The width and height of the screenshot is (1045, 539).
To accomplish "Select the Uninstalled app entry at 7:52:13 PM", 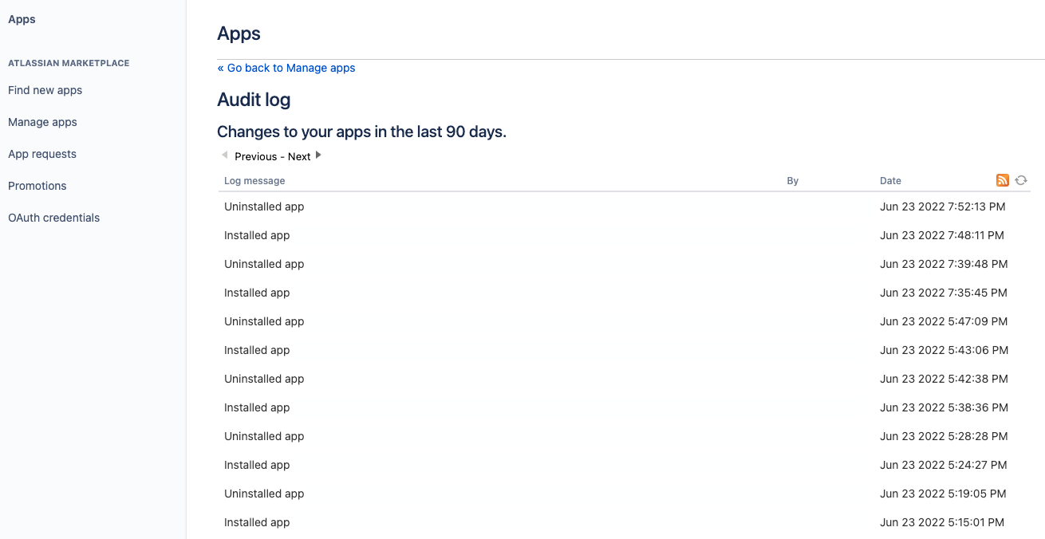I will (x=264, y=207).
